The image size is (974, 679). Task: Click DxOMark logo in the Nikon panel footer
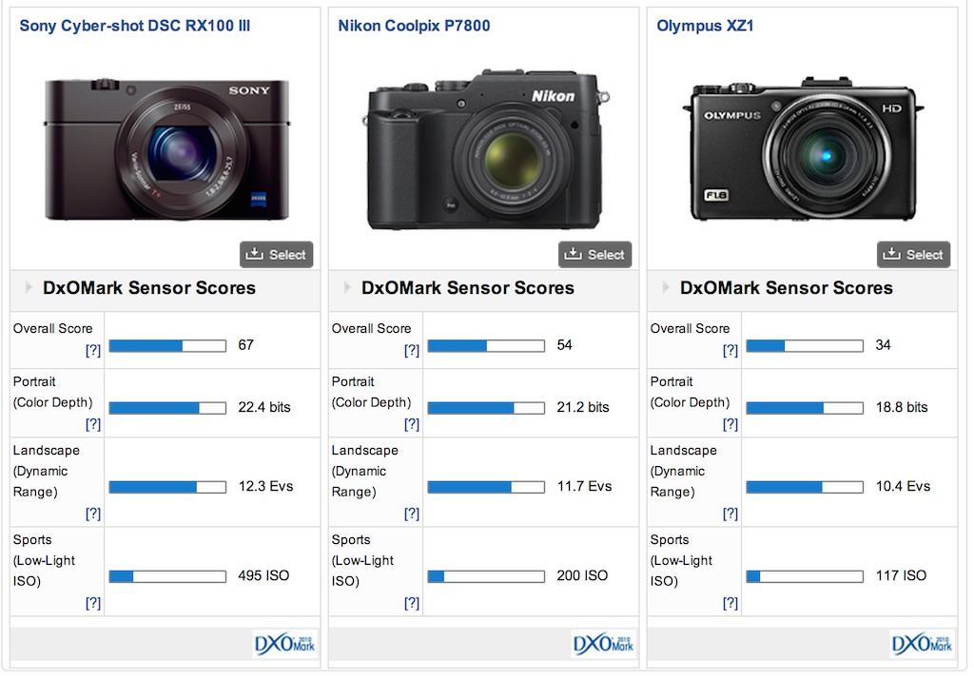pyautogui.click(x=604, y=644)
